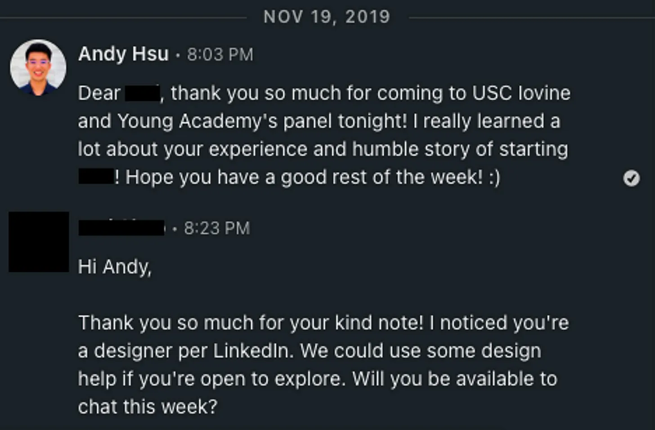Open Andy Hsu's profile photo
This screenshot has height=430, width=655.
[x=38, y=68]
